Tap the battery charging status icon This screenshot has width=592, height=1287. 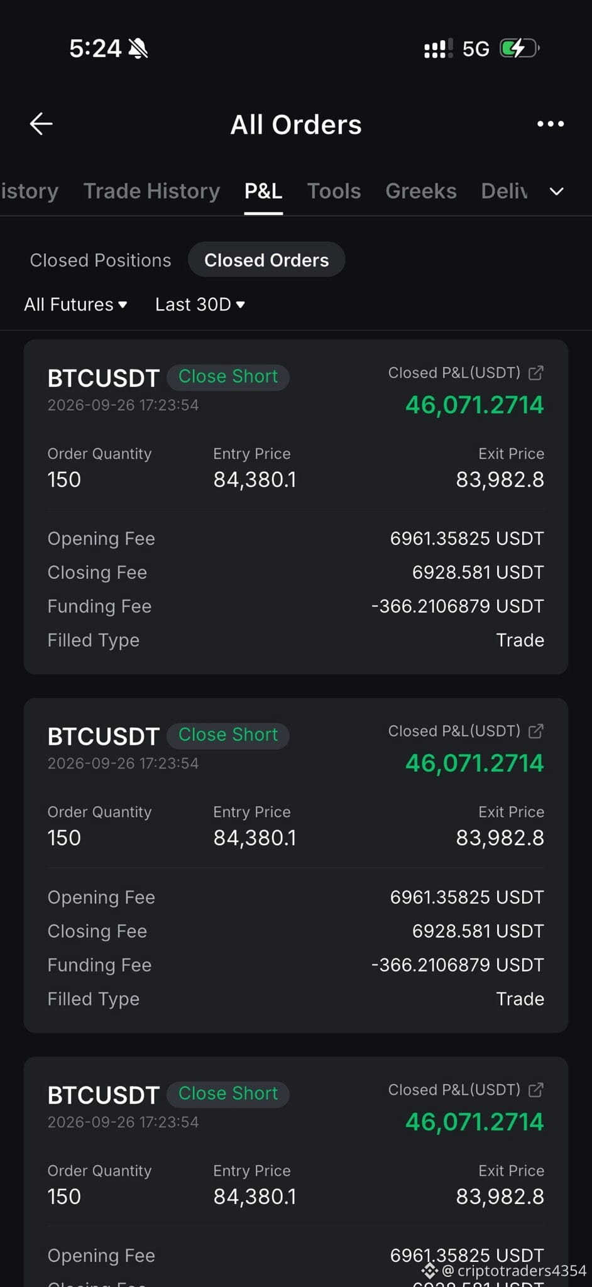pyautogui.click(x=520, y=48)
